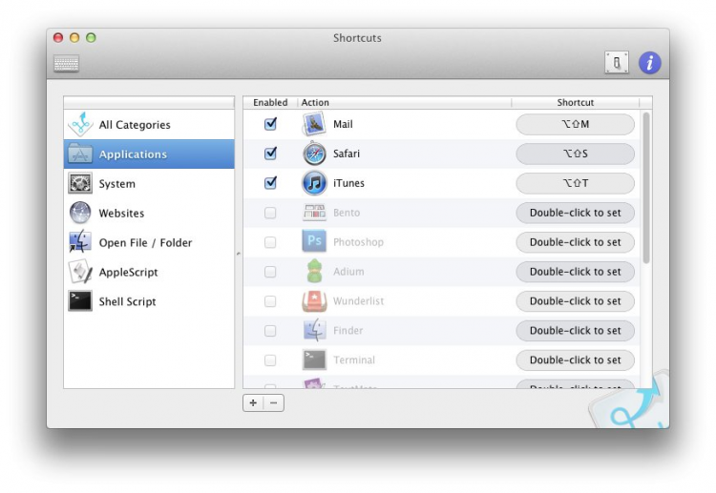Enable the Photoshop shortcut checkbox

(270, 242)
